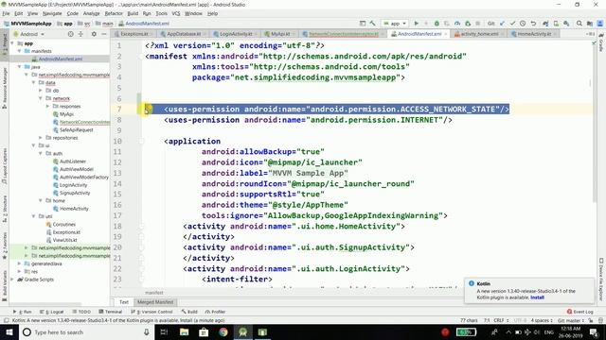Select SafeApiRequest in project tree
The width and height of the screenshot is (606, 340).
[76, 130]
